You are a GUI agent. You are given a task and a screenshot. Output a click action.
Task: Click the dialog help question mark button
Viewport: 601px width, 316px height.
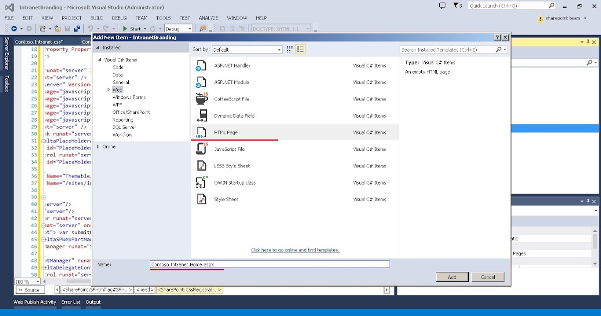(x=497, y=37)
